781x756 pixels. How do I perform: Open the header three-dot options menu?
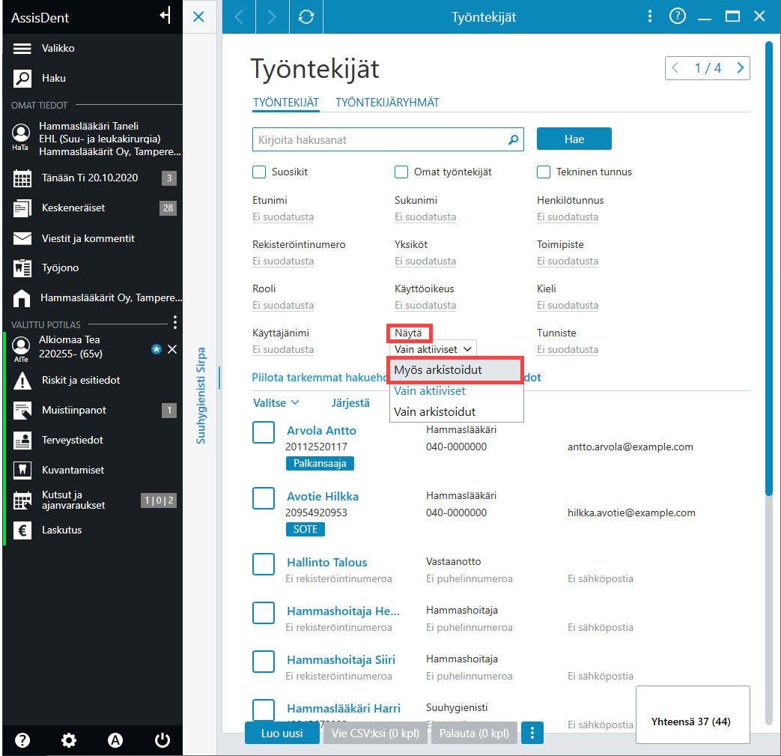(649, 16)
